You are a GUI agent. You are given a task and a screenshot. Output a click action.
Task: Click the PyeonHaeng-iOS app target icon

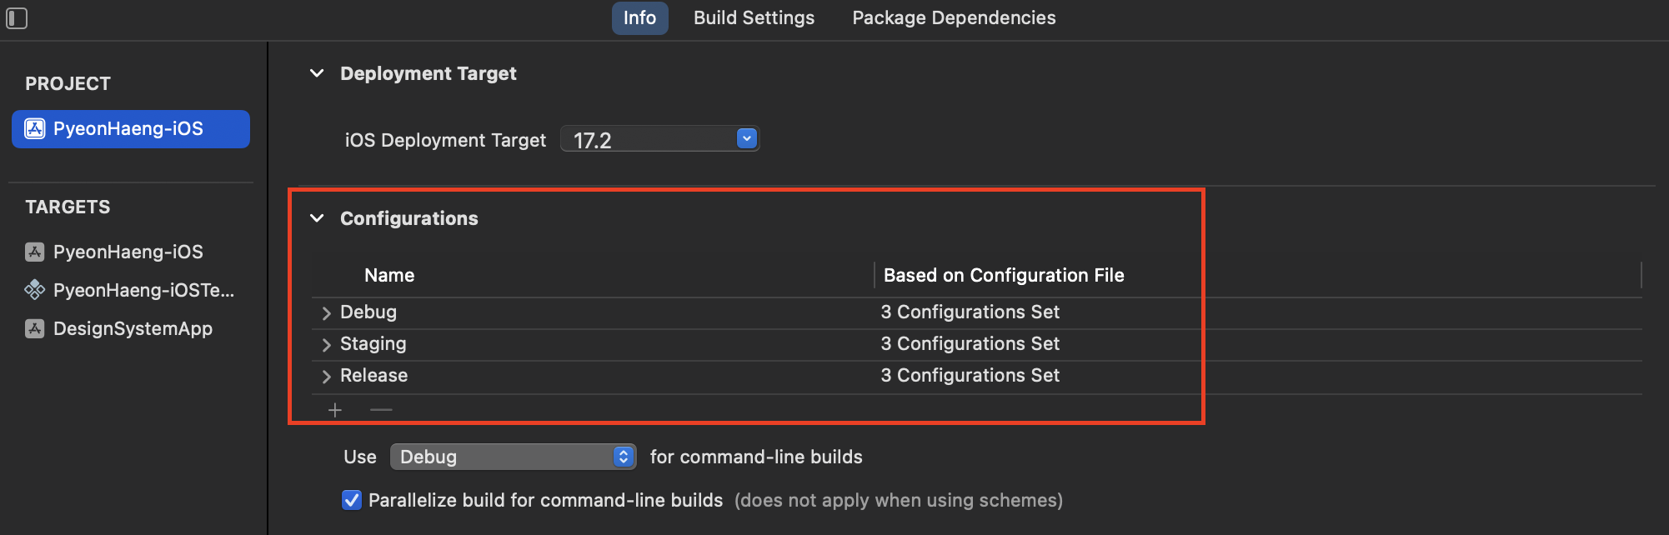point(35,252)
